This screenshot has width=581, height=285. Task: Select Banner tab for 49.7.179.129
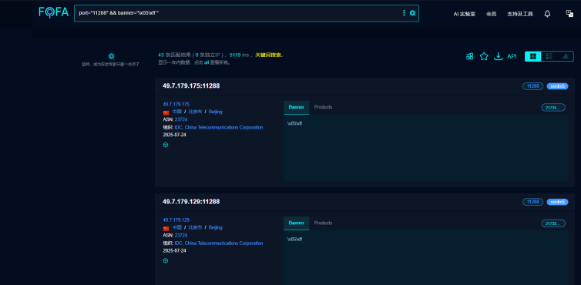pos(297,223)
